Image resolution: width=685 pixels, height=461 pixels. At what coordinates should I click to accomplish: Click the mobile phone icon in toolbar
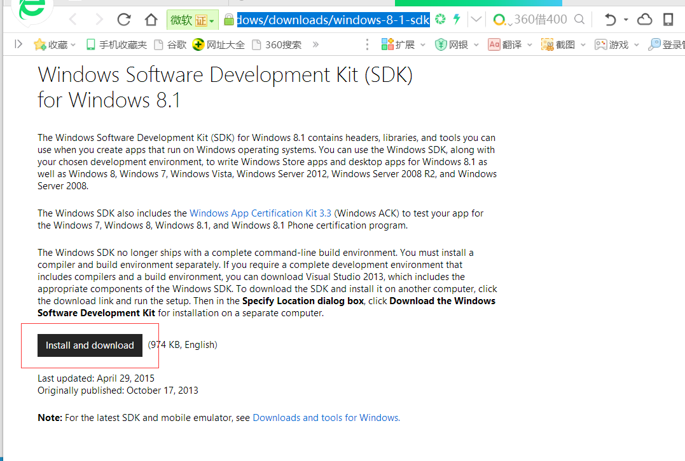[668, 19]
